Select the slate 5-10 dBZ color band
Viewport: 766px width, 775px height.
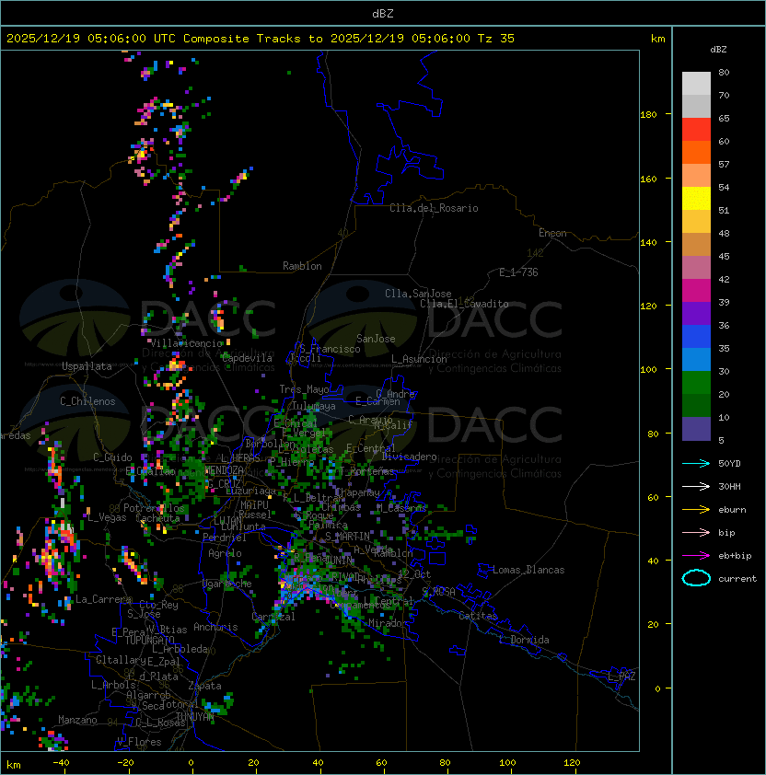[696, 429]
